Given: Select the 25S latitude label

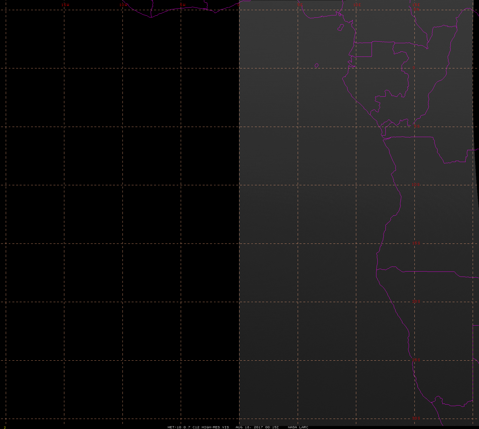Looking at the screenshot, I should tap(416, 360).
